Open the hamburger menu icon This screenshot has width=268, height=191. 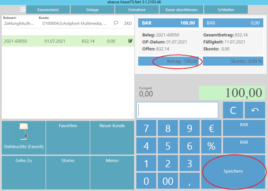coord(23,10)
